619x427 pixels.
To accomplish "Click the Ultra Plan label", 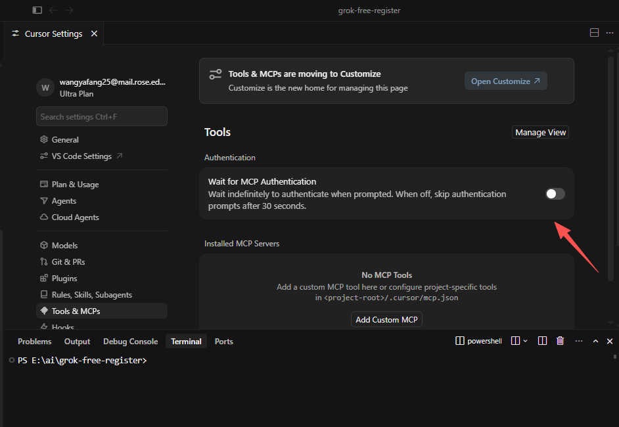I will coord(77,94).
